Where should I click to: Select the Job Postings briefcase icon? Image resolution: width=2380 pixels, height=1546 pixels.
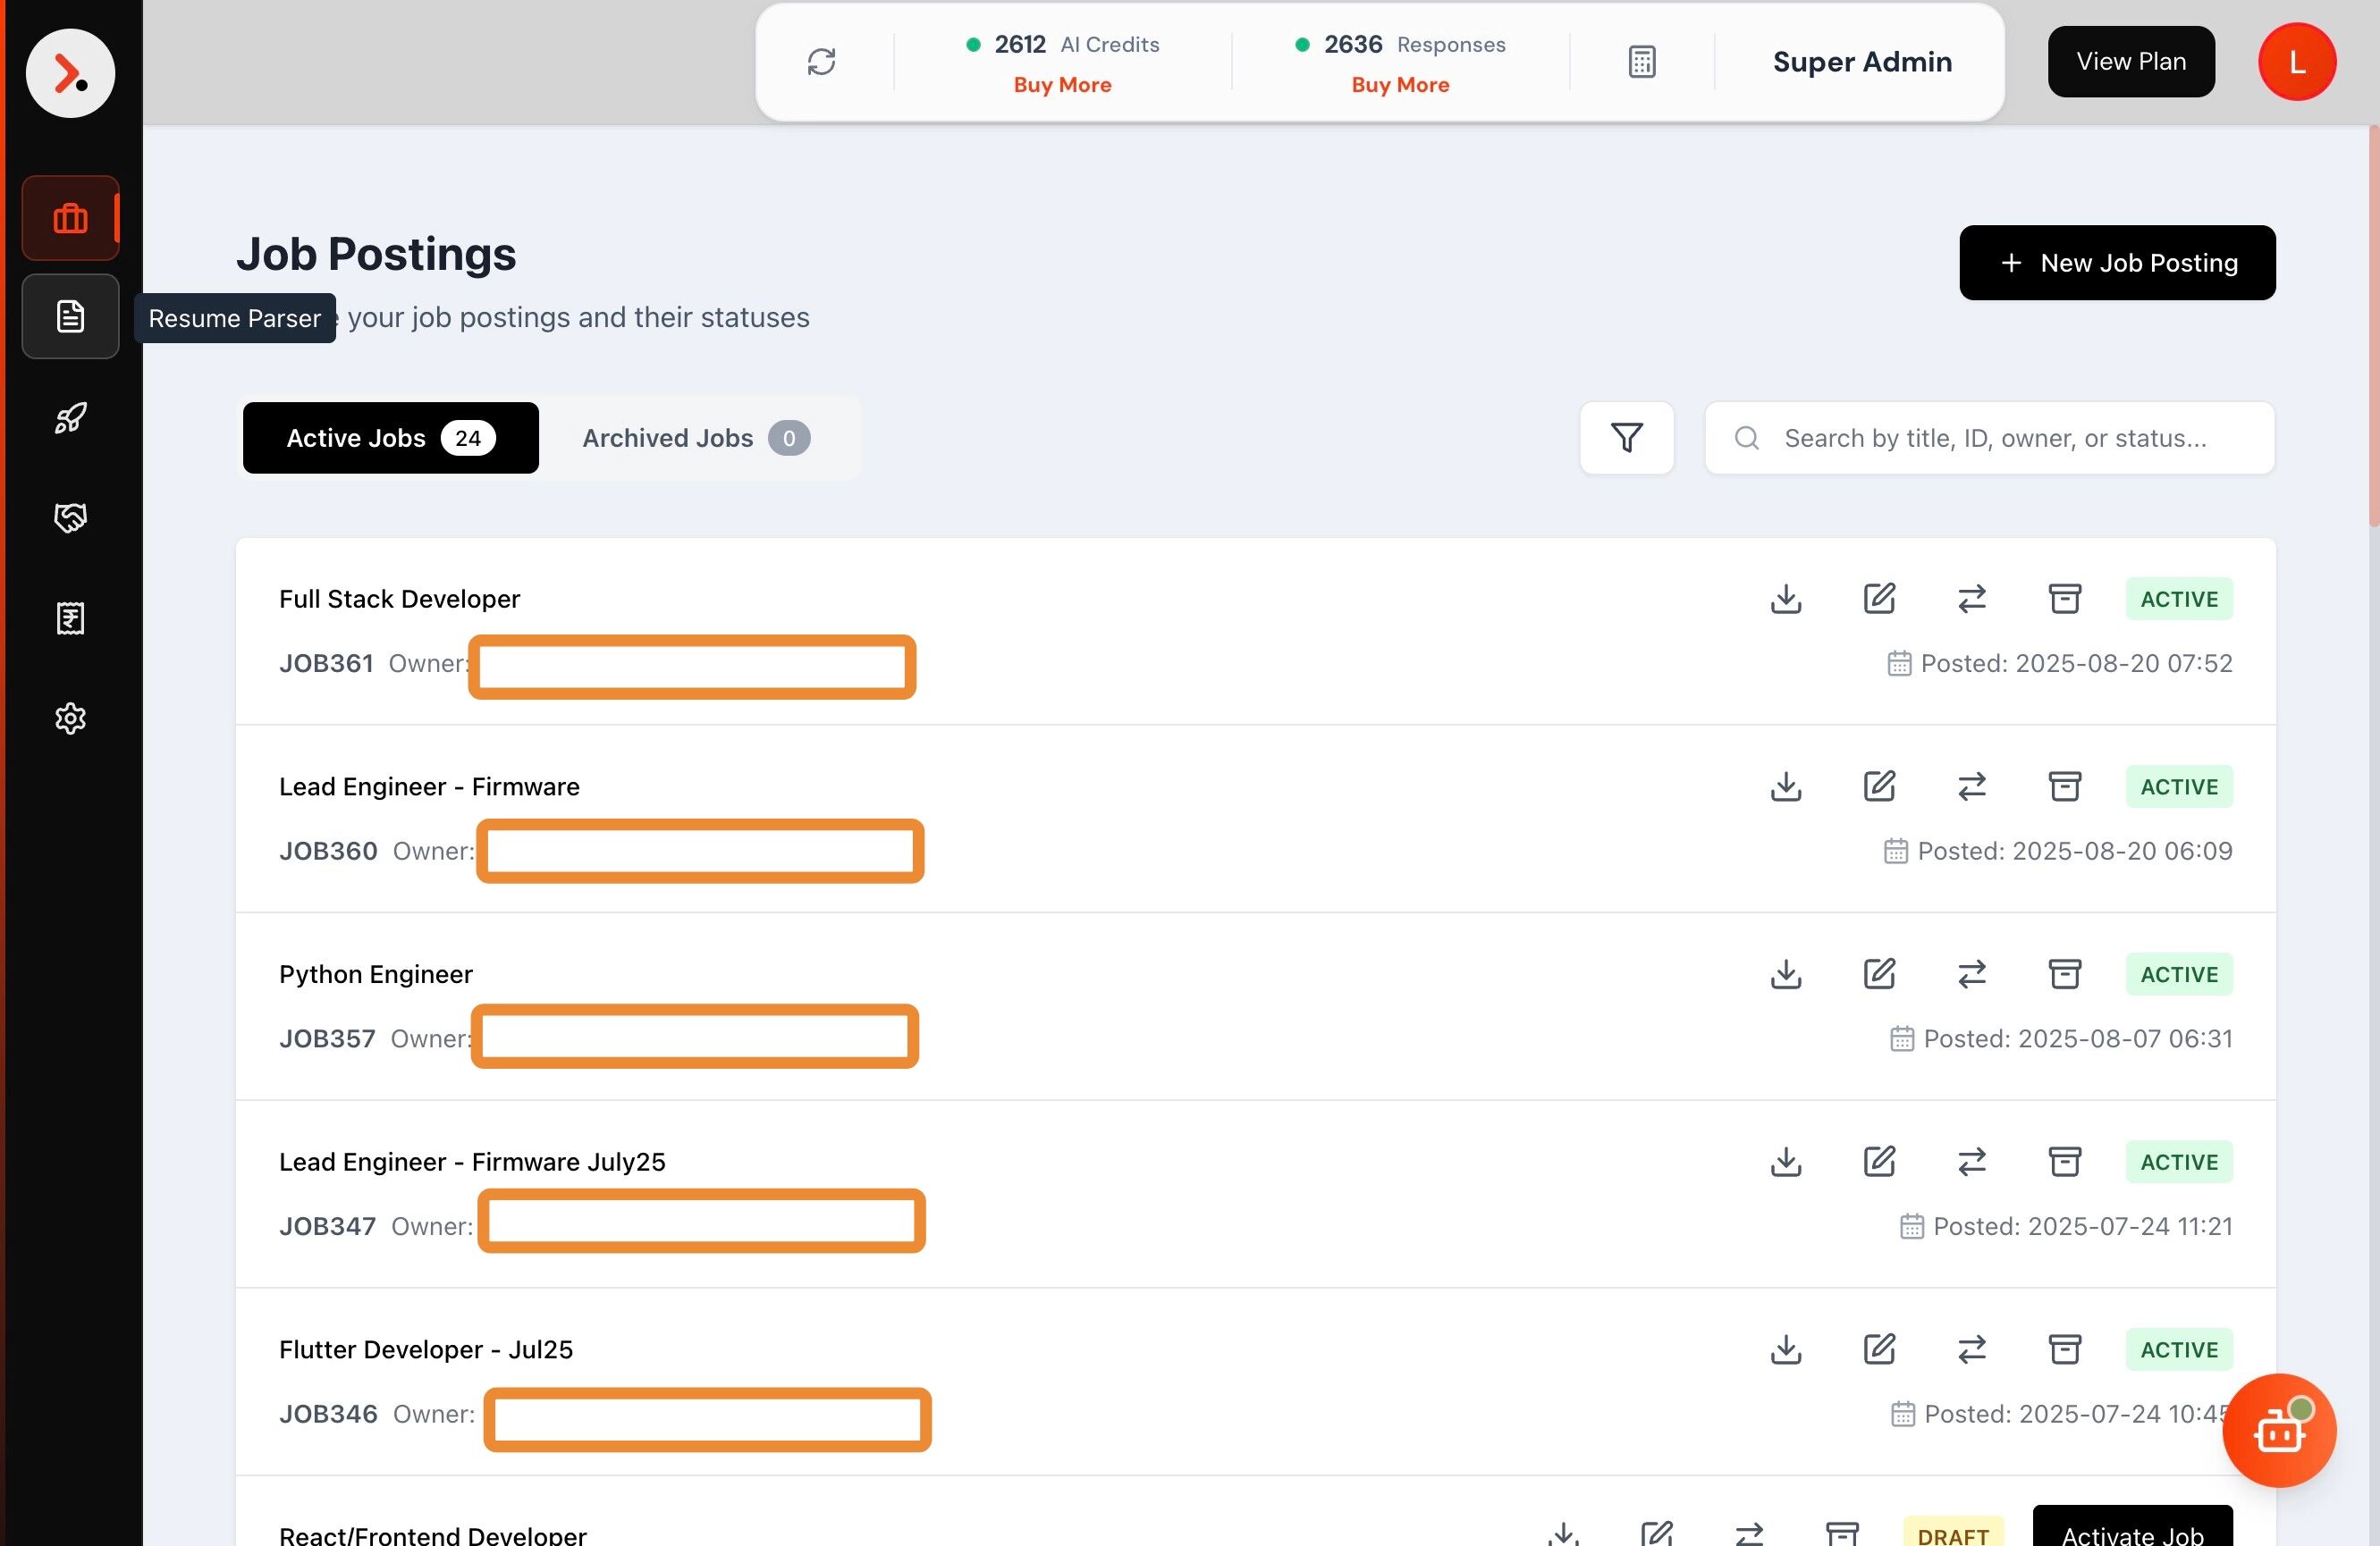point(70,217)
